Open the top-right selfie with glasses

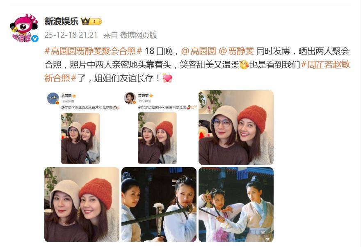(x=236, y=127)
